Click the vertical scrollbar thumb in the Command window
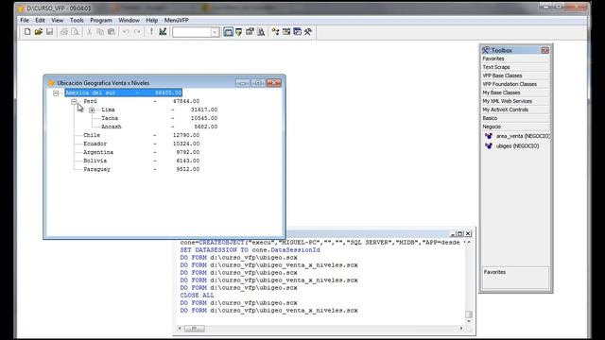The height and width of the screenshot is (340, 605). point(469,314)
